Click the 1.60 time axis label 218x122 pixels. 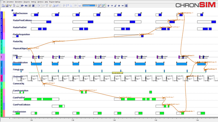click(x=114, y=120)
